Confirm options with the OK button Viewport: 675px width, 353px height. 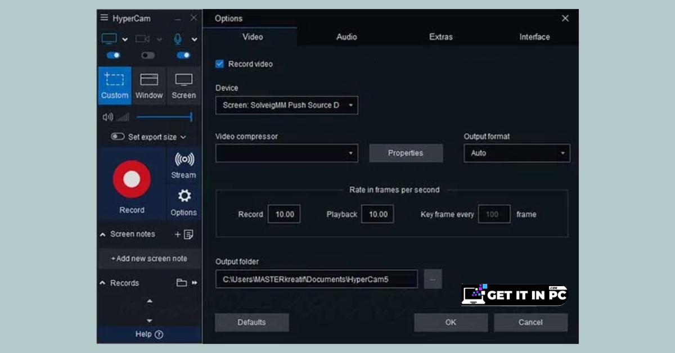pos(451,322)
